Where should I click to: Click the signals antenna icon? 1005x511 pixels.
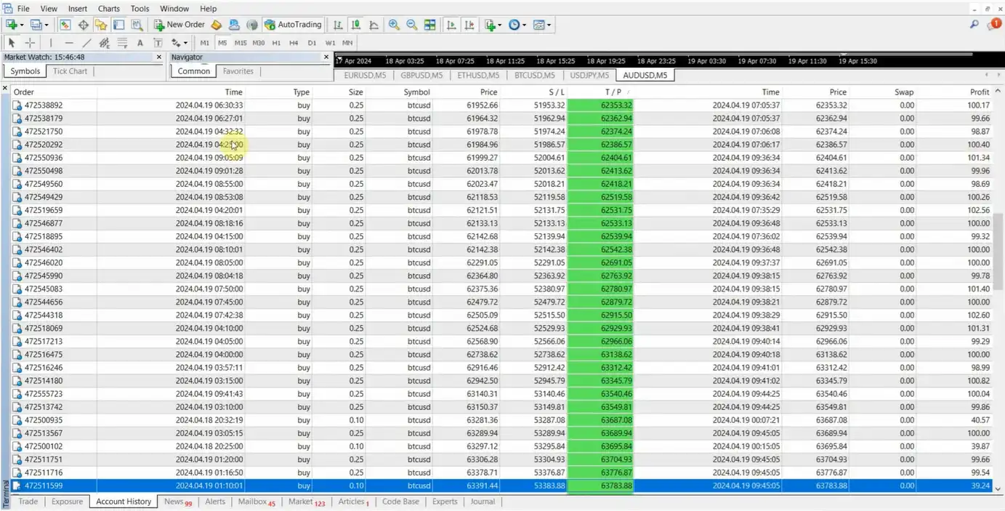(x=251, y=25)
